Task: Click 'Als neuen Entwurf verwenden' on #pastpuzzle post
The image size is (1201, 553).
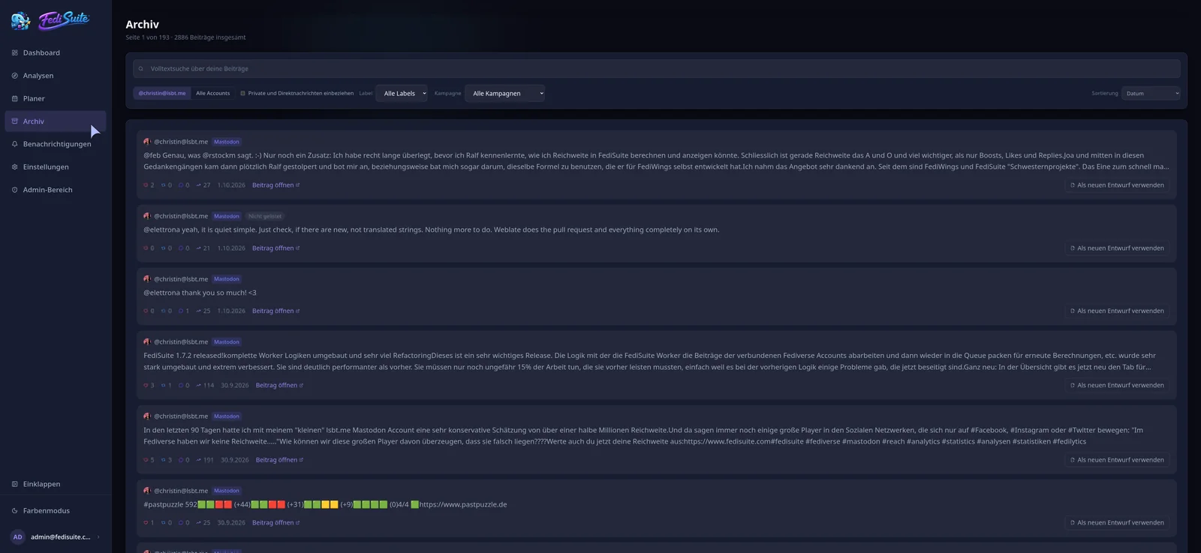Action: coord(1117,523)
